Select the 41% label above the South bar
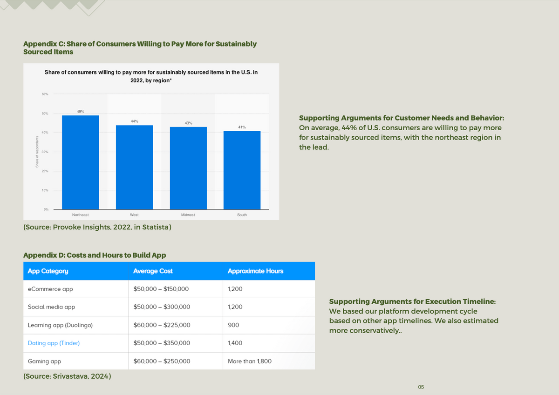The image size is (559, 395). 242,127
